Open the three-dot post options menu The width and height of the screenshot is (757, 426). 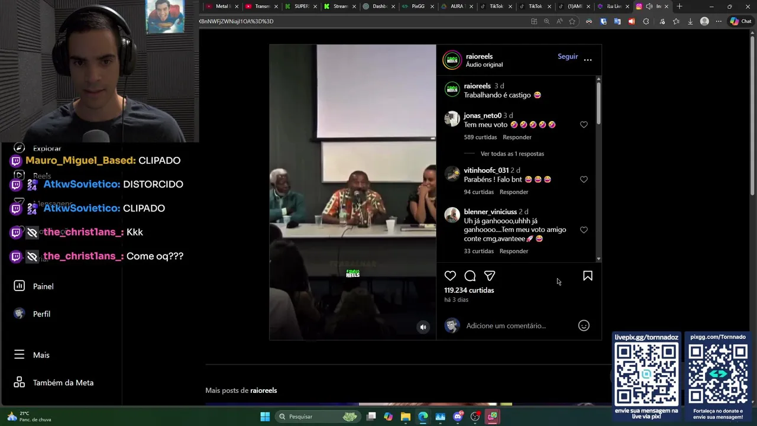[588, 60]
